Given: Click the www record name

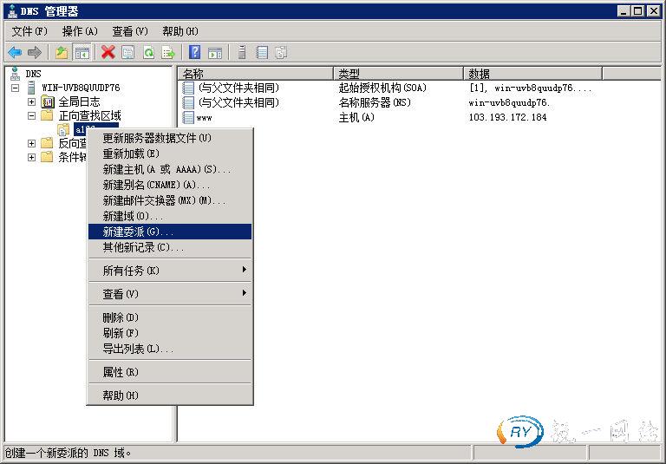Looking at the screenshot, I should (x=204, y=118).
